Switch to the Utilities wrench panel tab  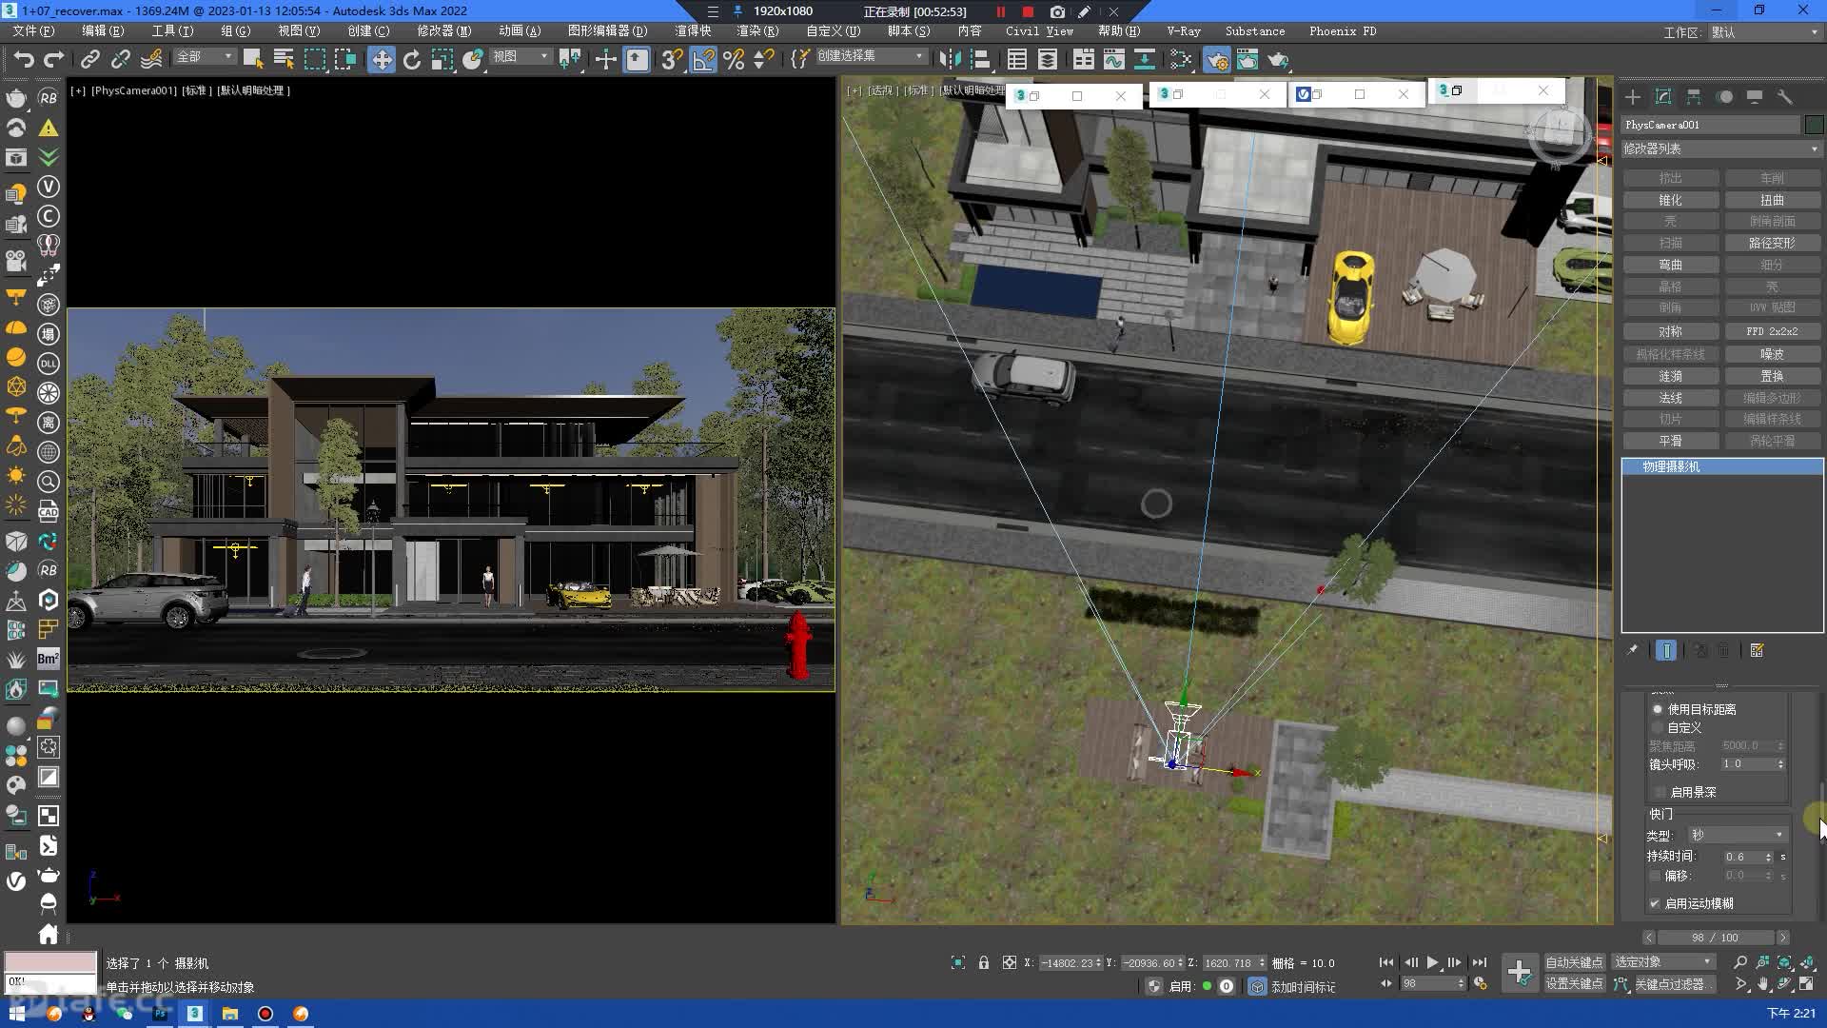tap(1785, 97)
